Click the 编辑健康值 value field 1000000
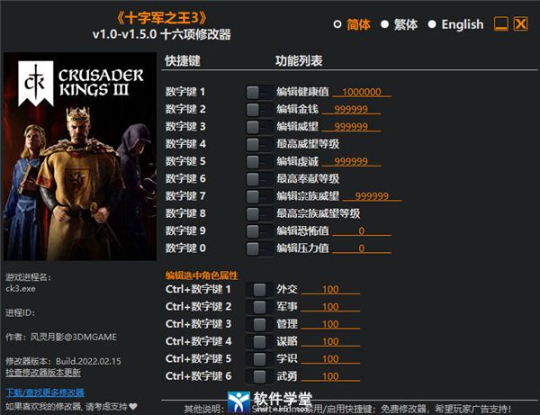 click(x=362, y=92)
